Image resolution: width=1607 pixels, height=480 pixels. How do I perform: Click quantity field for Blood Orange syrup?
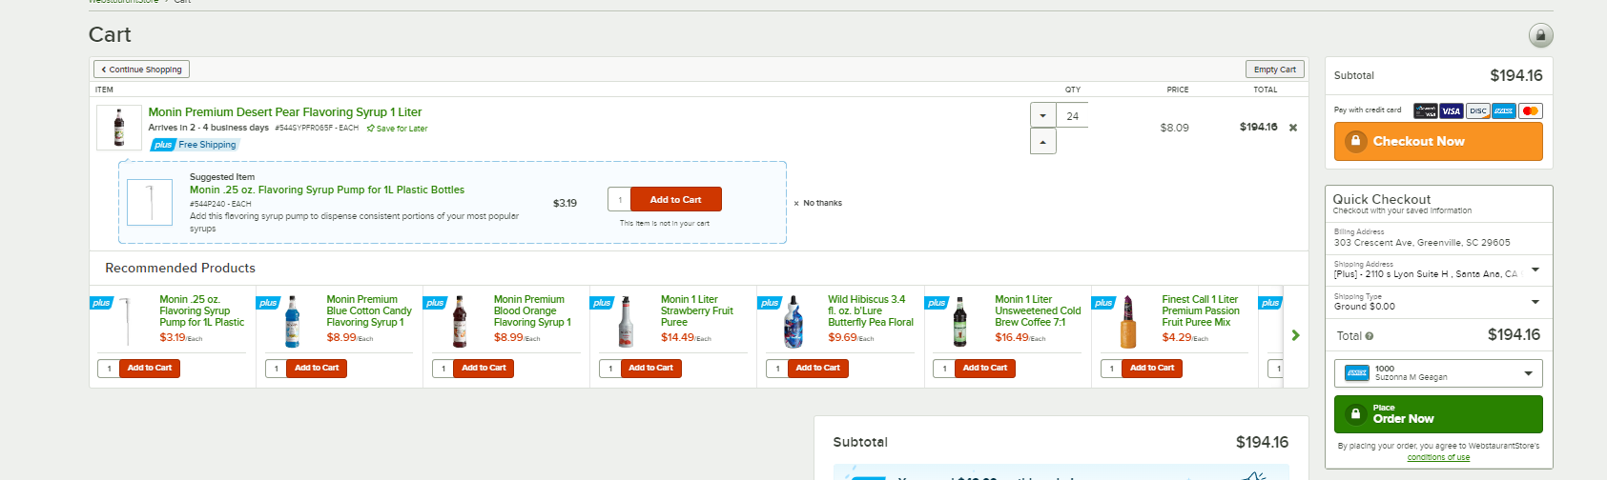point(443,369)
